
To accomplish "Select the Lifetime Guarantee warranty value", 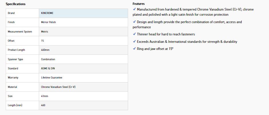I will click(x=52, y=78).
